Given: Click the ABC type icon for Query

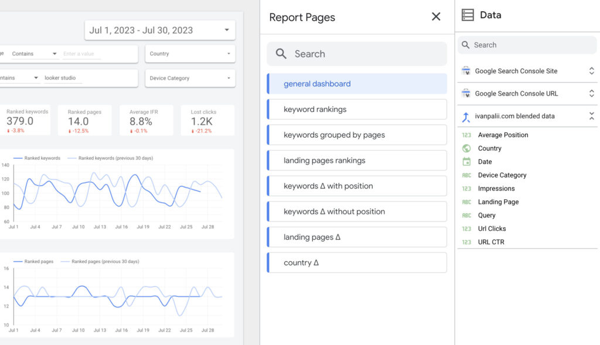Looking at the screenshot, I should coord(466,216).
